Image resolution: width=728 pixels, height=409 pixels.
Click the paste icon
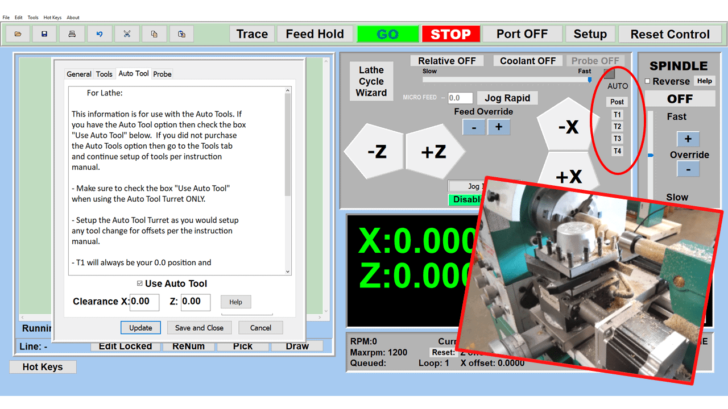point(181,34)
